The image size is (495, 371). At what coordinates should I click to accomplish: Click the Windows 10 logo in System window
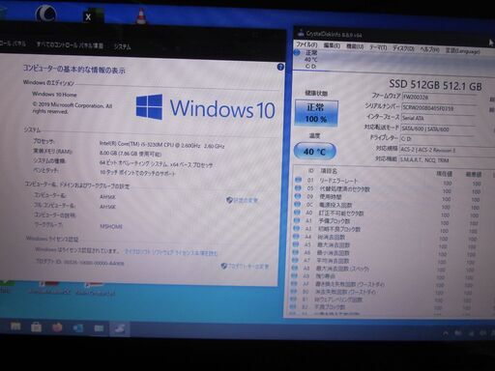pyautogui.click(x=205, y=108)
